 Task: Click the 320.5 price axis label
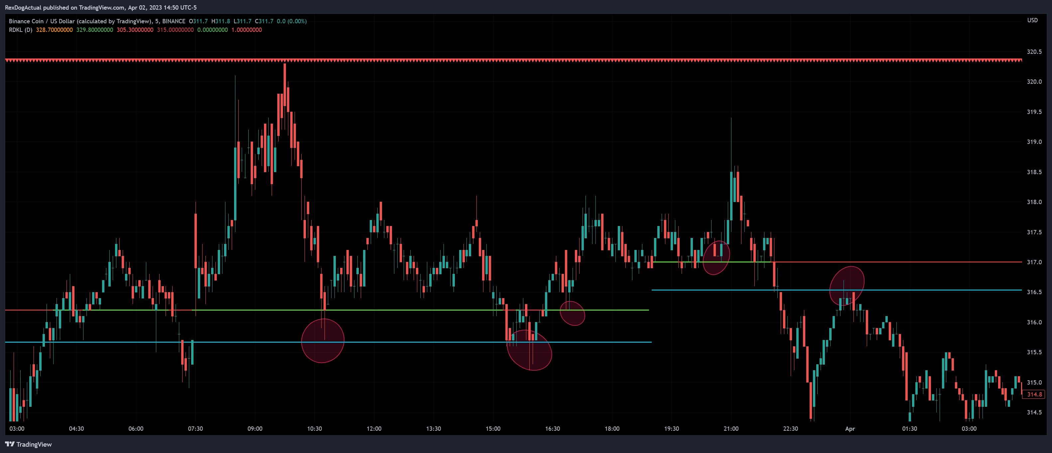coord(1034,52)
